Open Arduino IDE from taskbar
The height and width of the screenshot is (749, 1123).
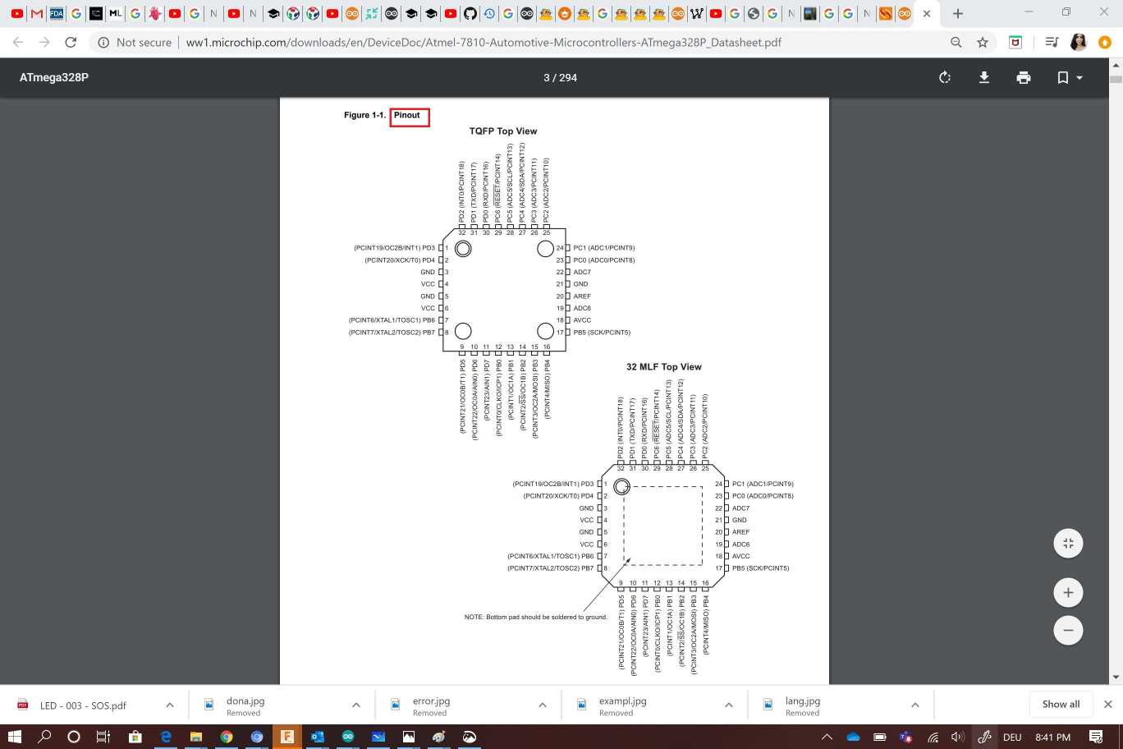click(x=348, y=737)
